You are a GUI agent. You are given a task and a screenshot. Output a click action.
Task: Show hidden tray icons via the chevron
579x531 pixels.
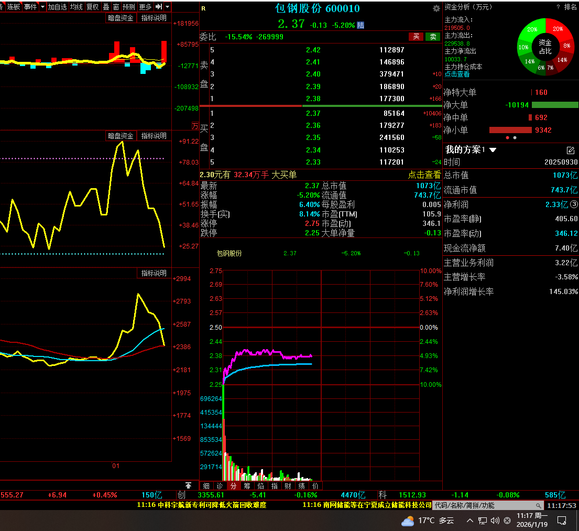469,521
